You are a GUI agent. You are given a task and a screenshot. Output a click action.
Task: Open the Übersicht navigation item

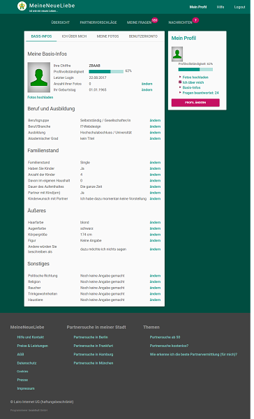click(x=61, y=22)
